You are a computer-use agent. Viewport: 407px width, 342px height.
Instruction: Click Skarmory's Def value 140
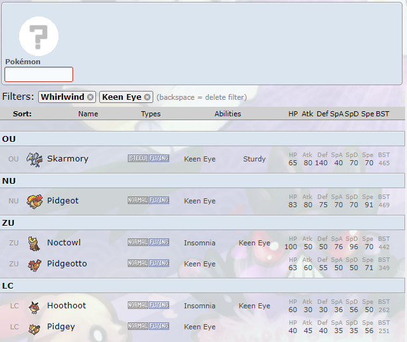point(321,163)
